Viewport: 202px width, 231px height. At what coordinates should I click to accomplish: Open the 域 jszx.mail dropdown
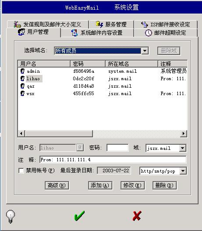pyautogui.click(x=183, y=148)
